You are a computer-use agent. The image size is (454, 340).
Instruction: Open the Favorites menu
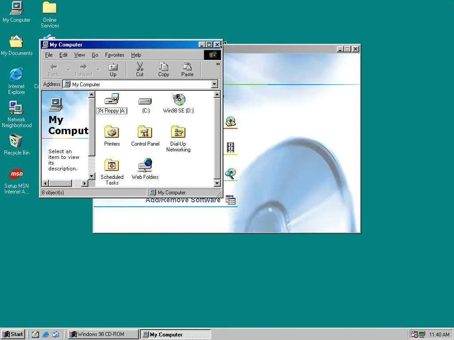pyautogui.click(x=114, y=55)
